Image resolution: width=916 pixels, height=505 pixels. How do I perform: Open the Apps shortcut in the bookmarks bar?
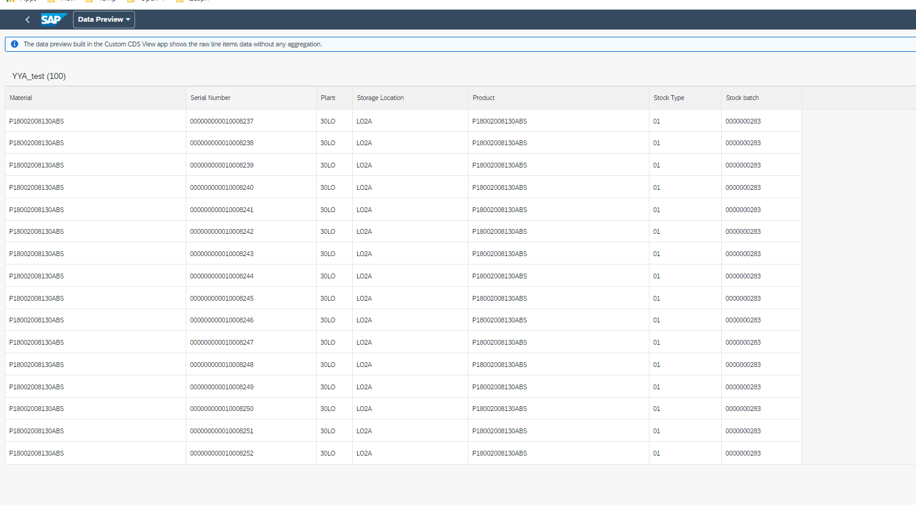point(22,2)
